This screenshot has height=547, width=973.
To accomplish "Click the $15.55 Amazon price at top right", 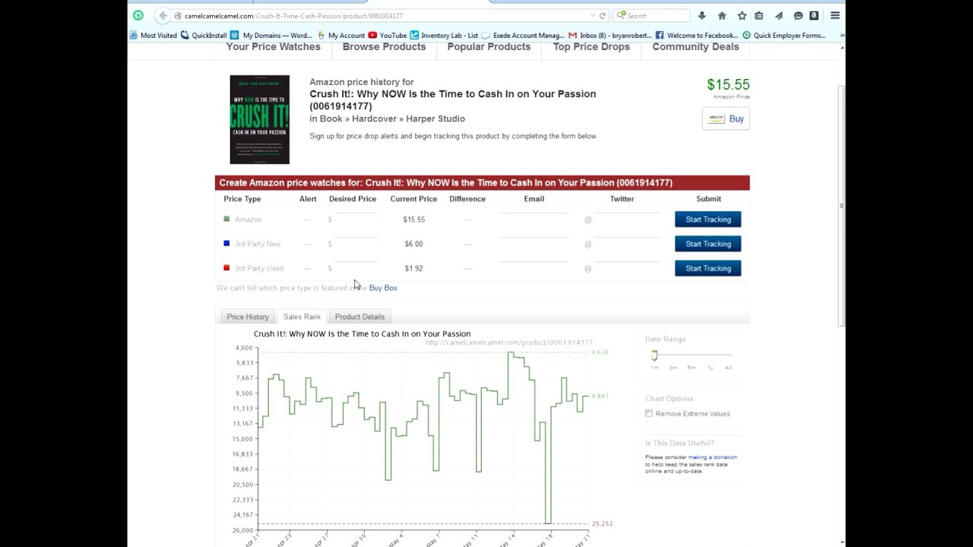I will [728, 84].
